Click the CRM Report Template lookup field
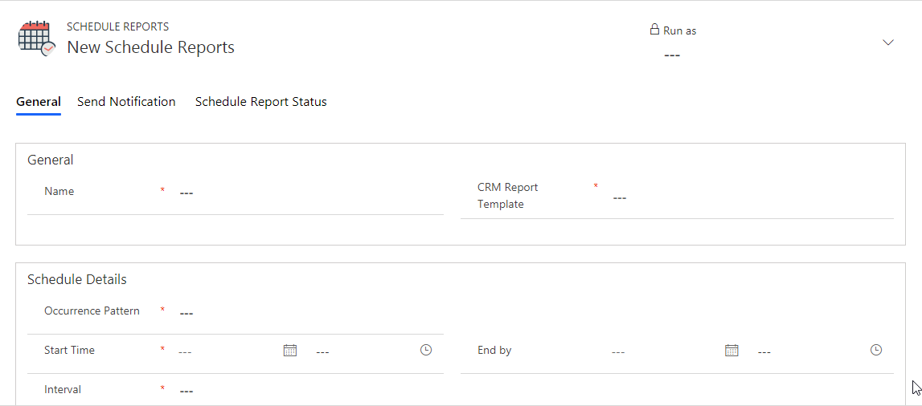Image resolution: width=922 pixels, height=406 pixels. click(x=752, y=197)
